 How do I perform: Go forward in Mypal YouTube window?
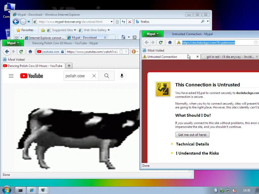14,52
